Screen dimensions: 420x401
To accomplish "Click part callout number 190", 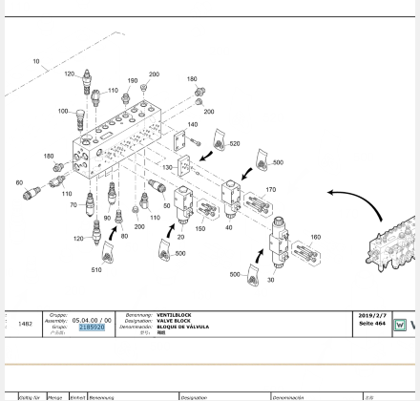I will click(133, 81).
